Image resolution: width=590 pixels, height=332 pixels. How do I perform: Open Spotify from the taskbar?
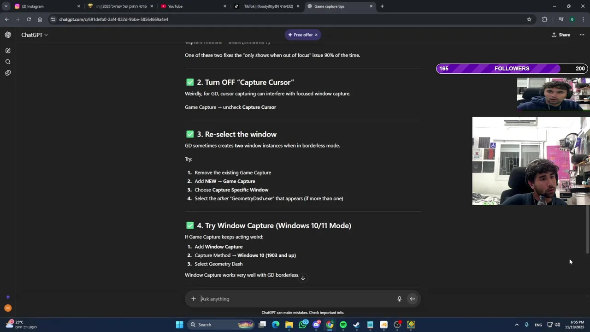pos(343,325)
